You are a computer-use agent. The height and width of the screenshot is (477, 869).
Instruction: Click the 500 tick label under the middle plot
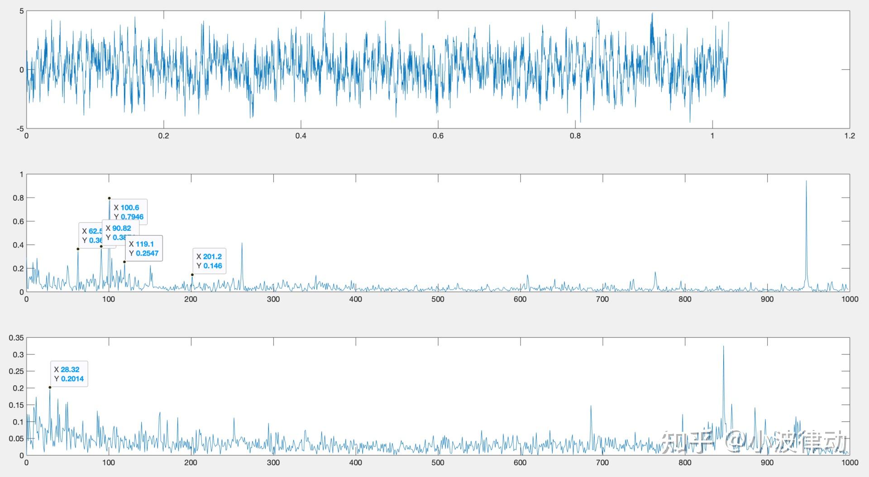pos(438,299)
